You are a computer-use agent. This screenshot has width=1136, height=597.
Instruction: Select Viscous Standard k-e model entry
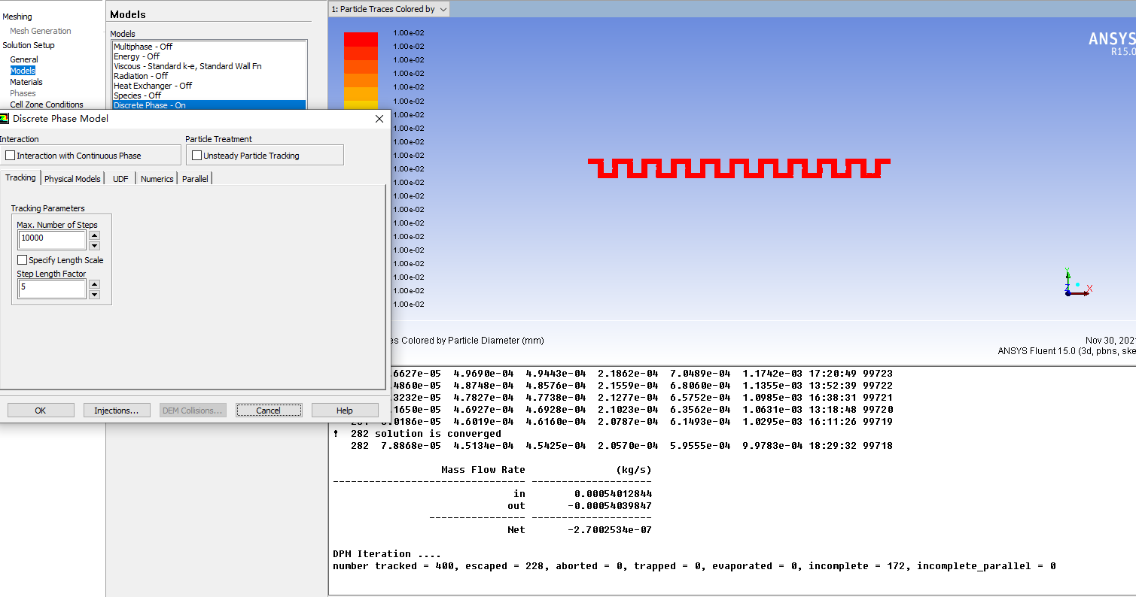(187, 66)
